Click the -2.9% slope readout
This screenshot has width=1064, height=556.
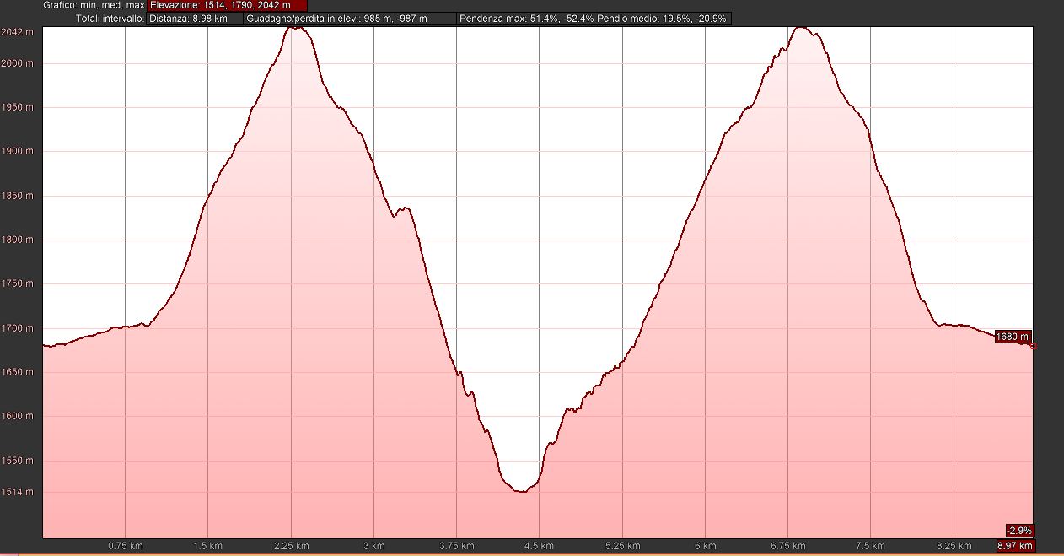pos(1018,531)
